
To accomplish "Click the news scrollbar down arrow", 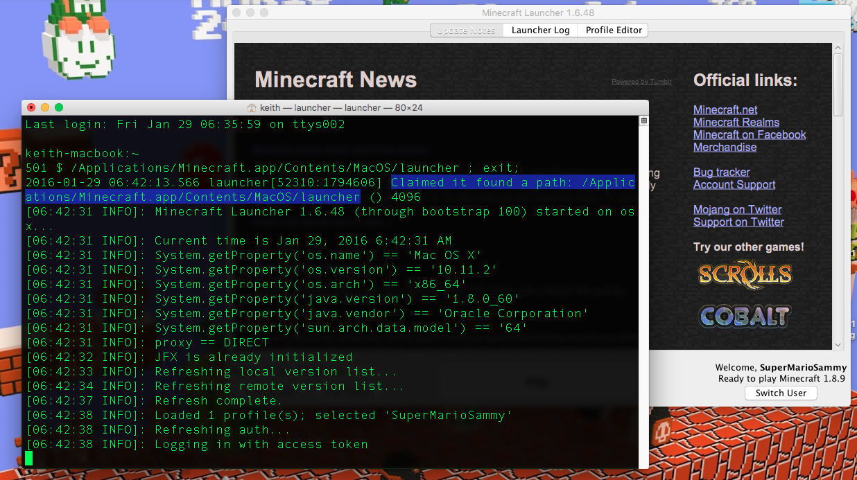I will [x=838, y=344].
